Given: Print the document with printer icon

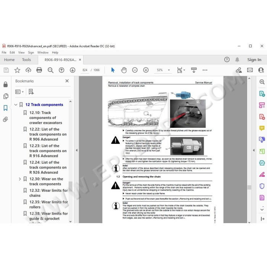Looking at the screenshot, I should 39,70.
